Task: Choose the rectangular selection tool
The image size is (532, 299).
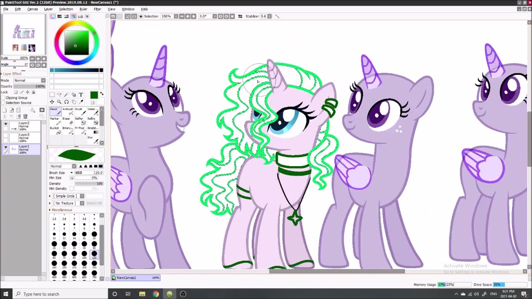Action: 52,95
